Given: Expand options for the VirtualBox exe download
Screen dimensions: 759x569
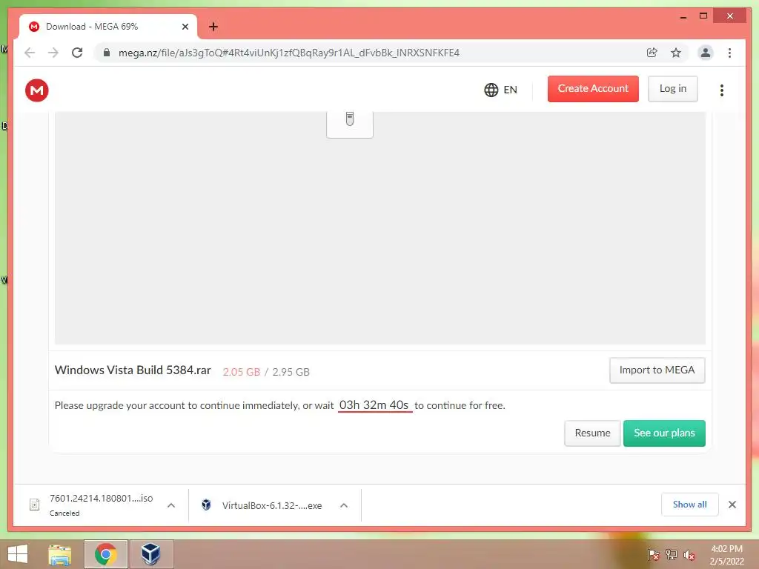Looking at the screenshot, I should 344,505.
